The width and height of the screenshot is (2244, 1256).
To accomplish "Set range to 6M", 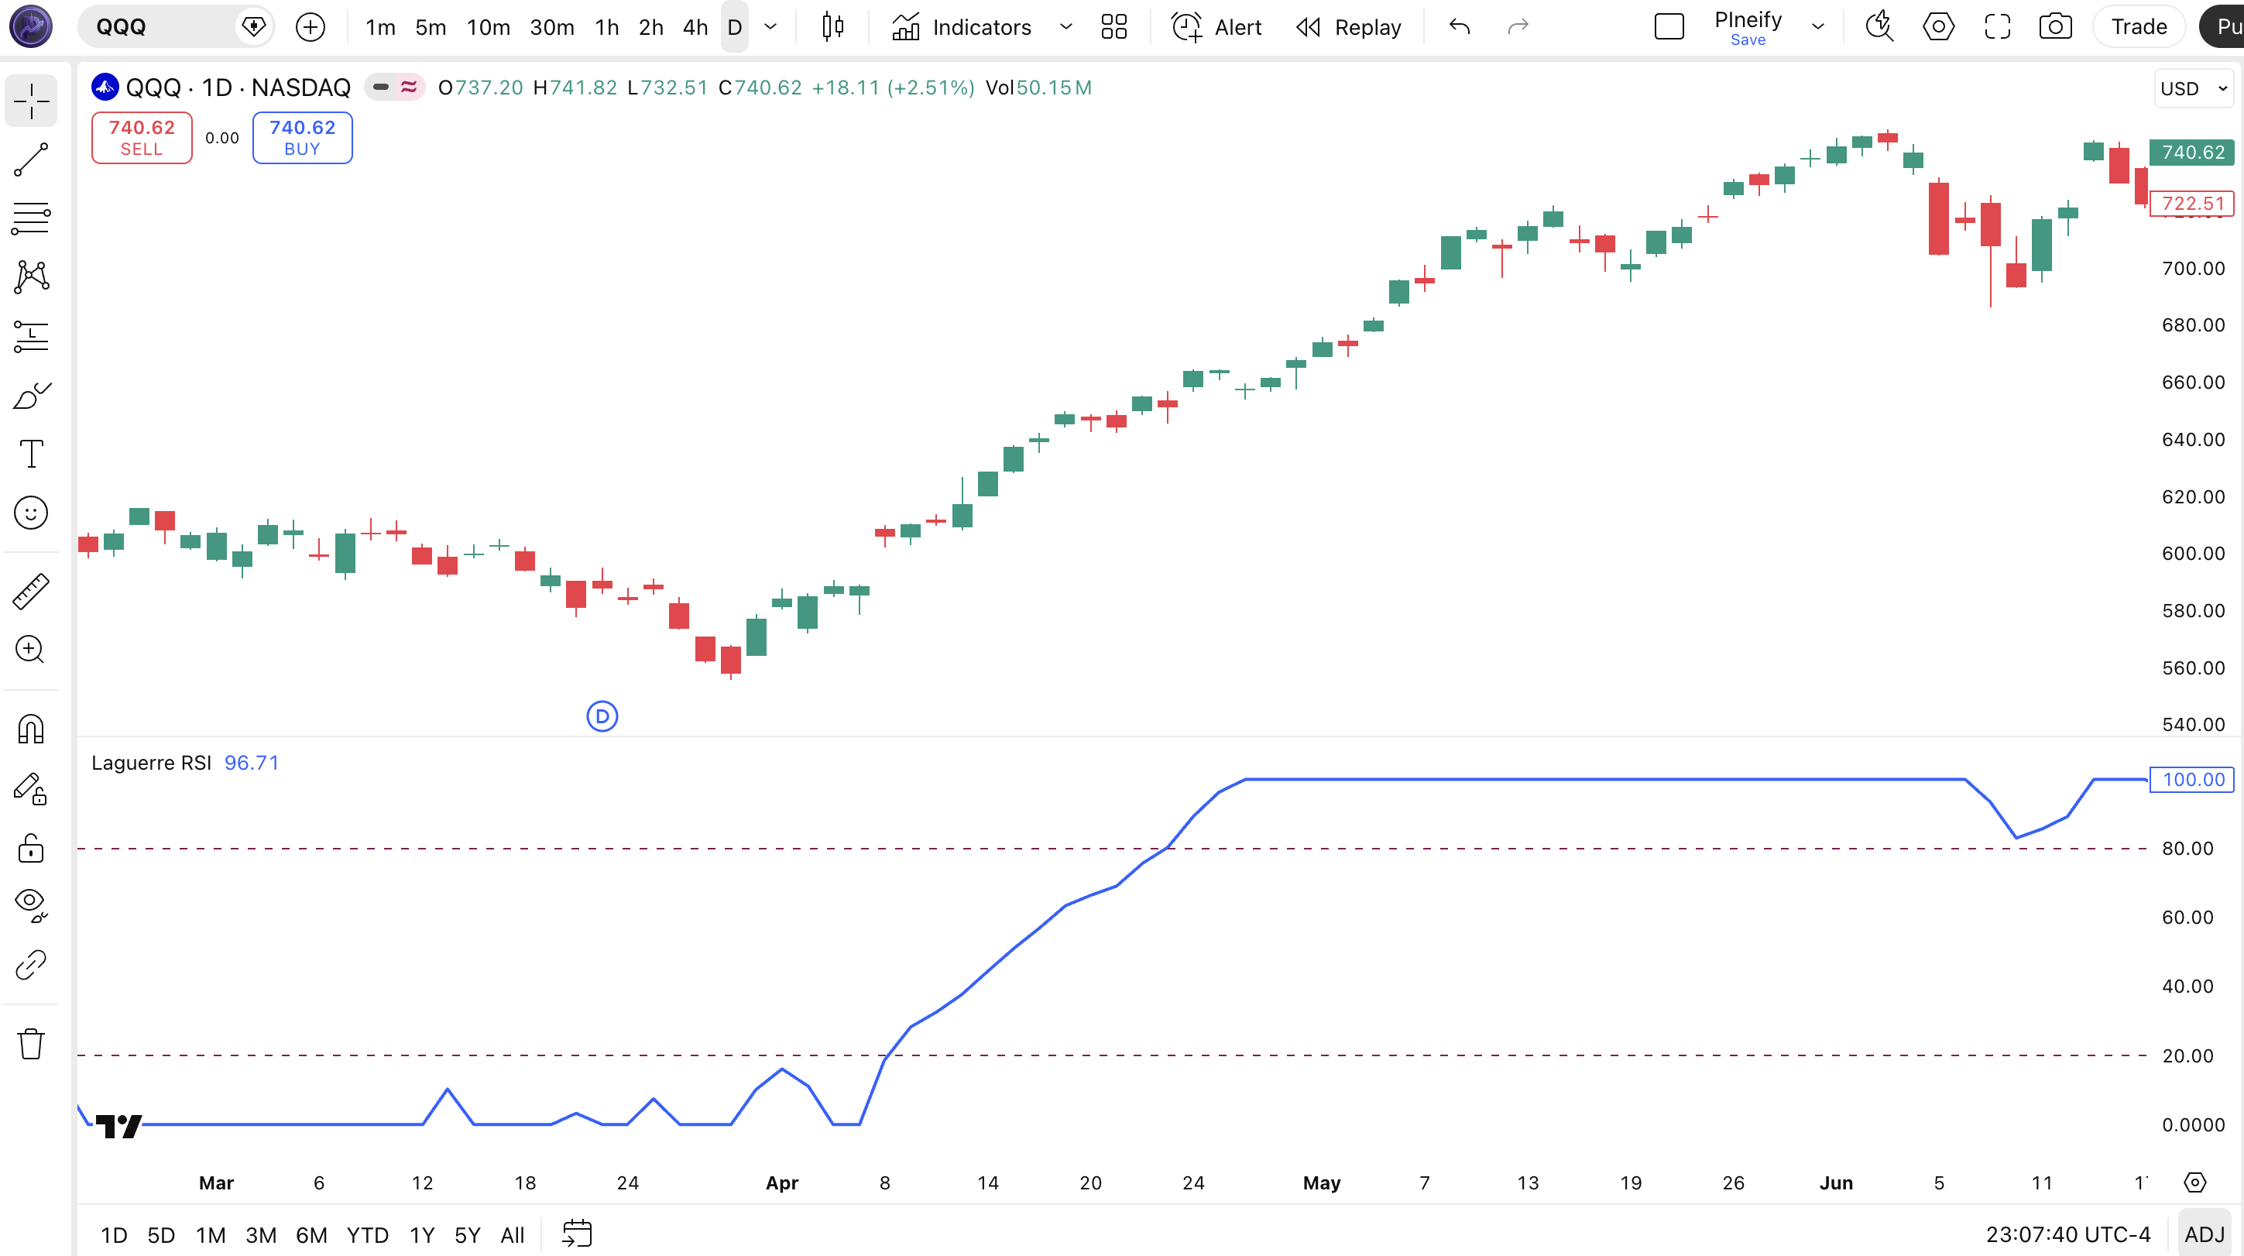I will tap(311, 1235).
